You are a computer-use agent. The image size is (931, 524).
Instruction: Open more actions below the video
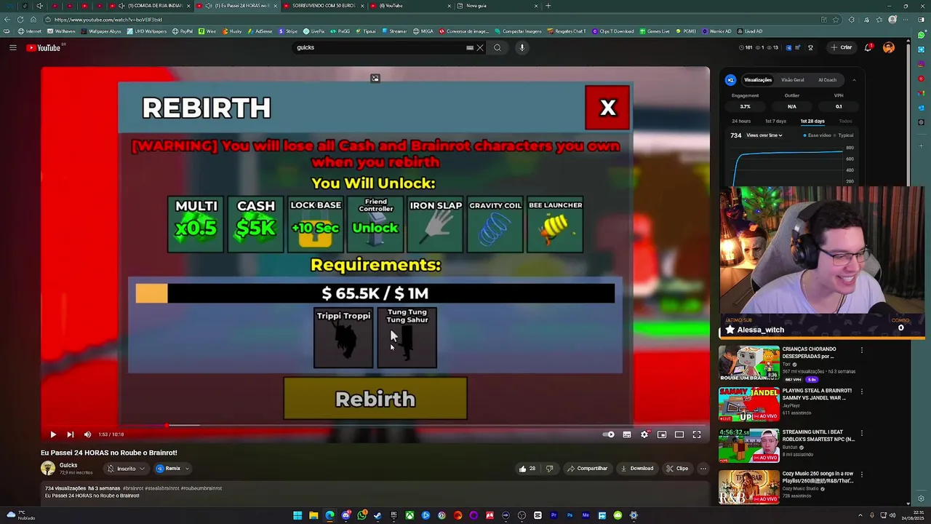(703, 469)
